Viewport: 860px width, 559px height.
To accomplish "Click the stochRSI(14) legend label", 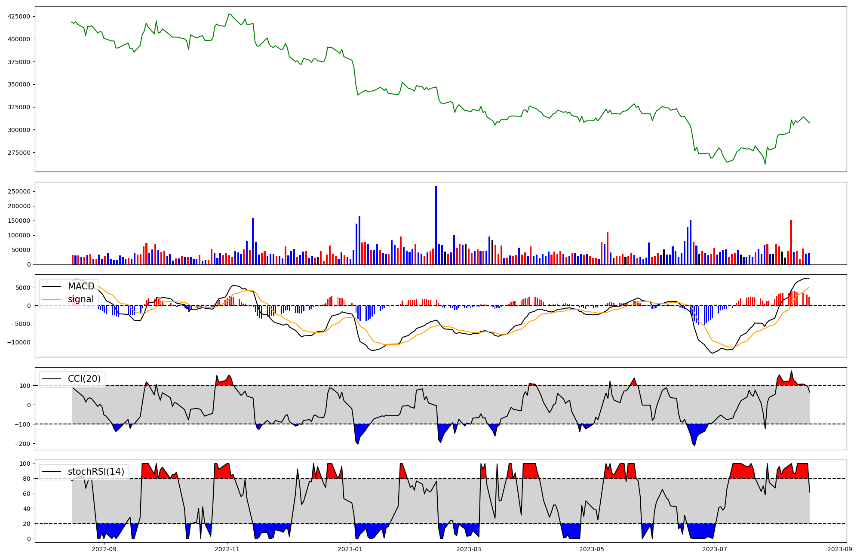I will click(96, 472).
